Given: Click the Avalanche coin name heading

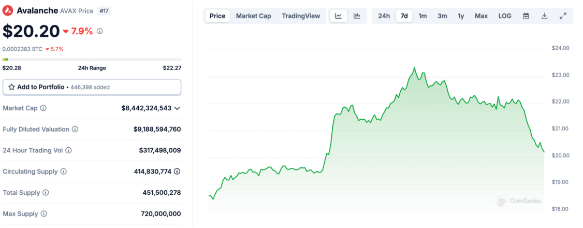Looking at the screenshot, I should pos(37,11).
